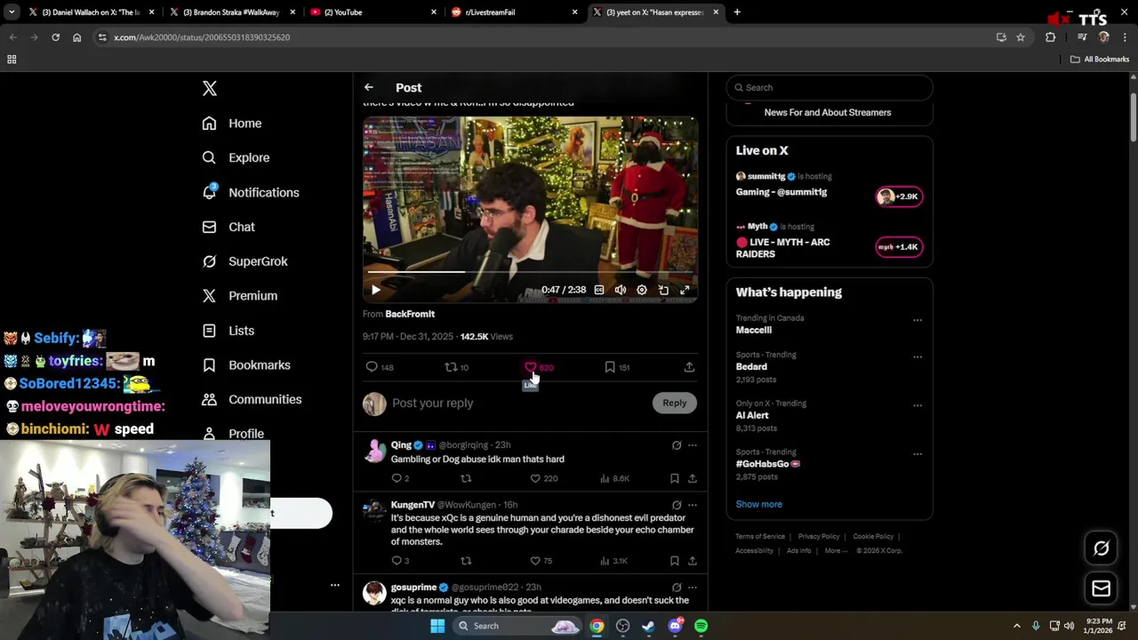The height and width of the screenshot is (640, 1138).
Task: Open more options for #GoHabsGo trend
Action: tap(918, 453)
